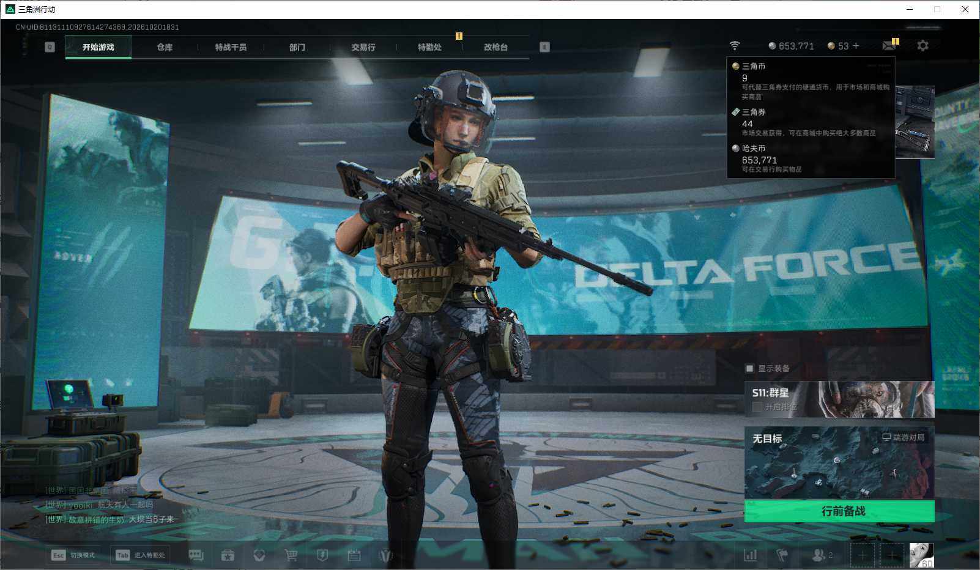Open the chat bubble icon
The height and width of the screenshot is (570, 980).
196,555
